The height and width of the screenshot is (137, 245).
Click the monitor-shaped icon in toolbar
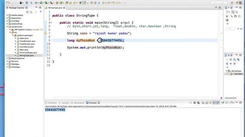tap(27, 3)
